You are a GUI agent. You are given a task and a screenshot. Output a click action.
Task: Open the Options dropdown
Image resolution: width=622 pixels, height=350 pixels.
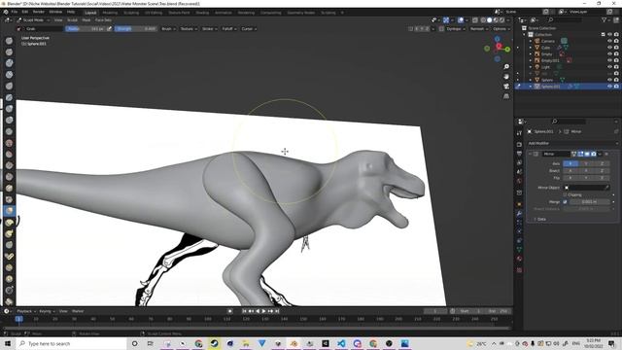click(x=501, y=29)
